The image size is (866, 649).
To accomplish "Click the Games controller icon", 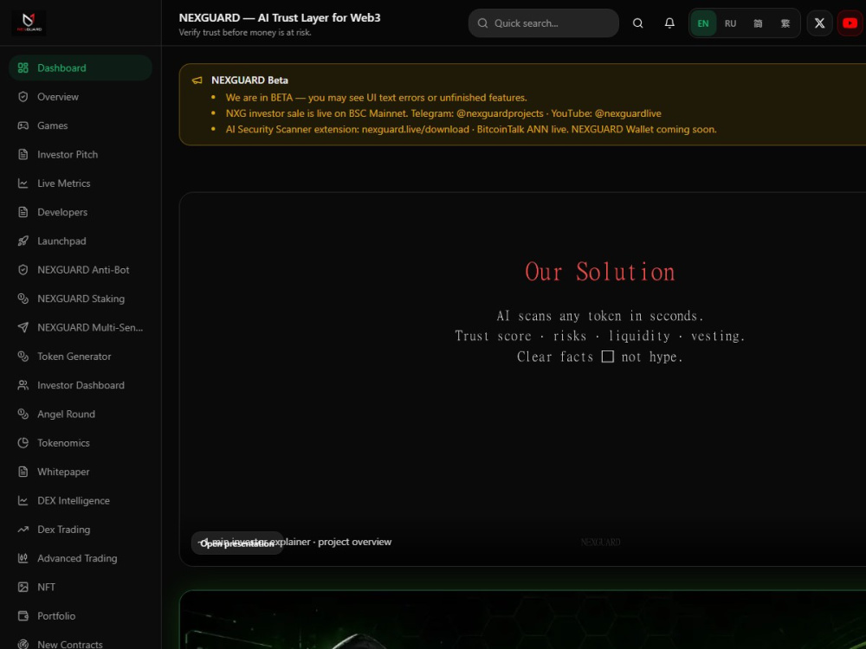I will [x=23, y=125].
